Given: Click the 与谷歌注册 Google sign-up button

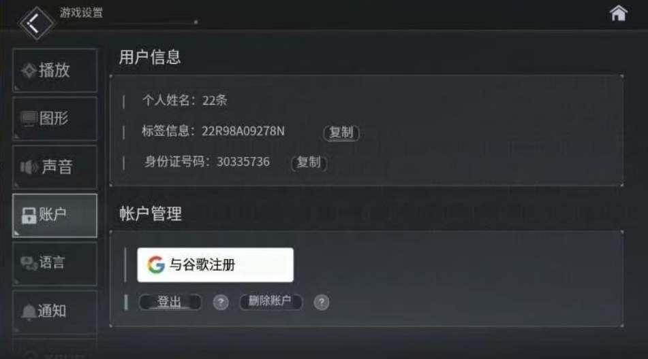Looking at the screenshot, I should [215, 264].
